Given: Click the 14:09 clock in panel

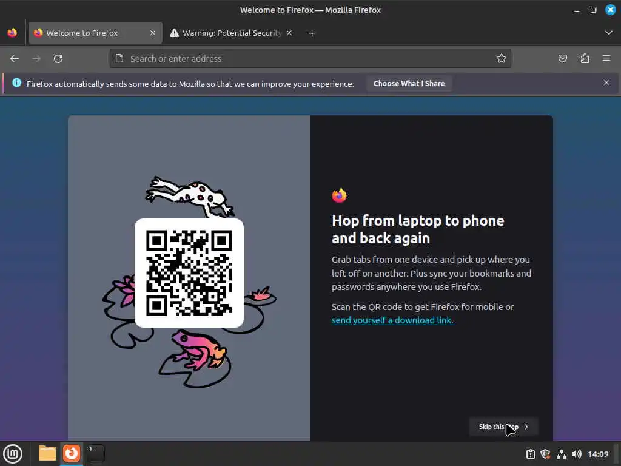Looking at the screenshot, I should [x=598, y=454].
